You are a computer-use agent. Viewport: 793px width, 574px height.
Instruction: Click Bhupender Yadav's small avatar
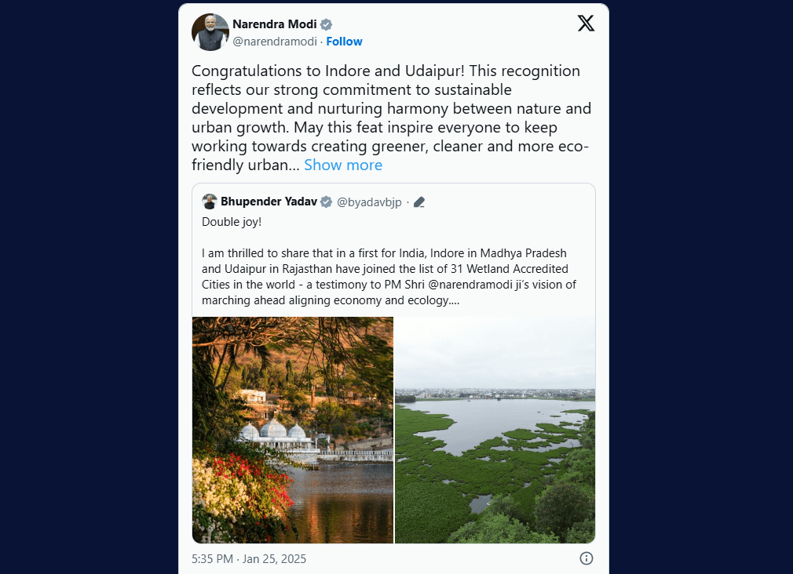(210, 202)
